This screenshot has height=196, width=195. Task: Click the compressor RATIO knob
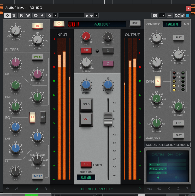pos(157,38)
